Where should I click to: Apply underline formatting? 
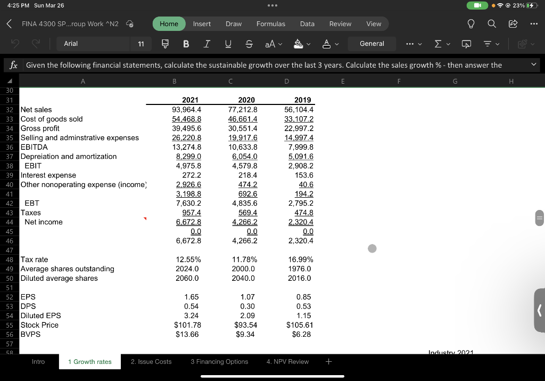click(227, 44)
